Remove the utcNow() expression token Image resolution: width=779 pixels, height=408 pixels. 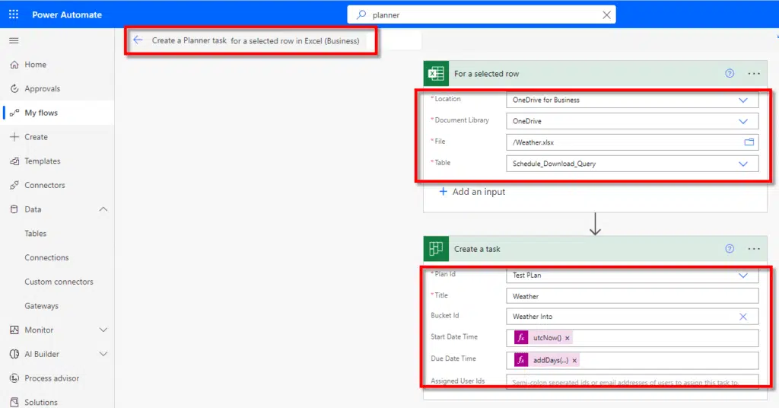click(568, 338)
